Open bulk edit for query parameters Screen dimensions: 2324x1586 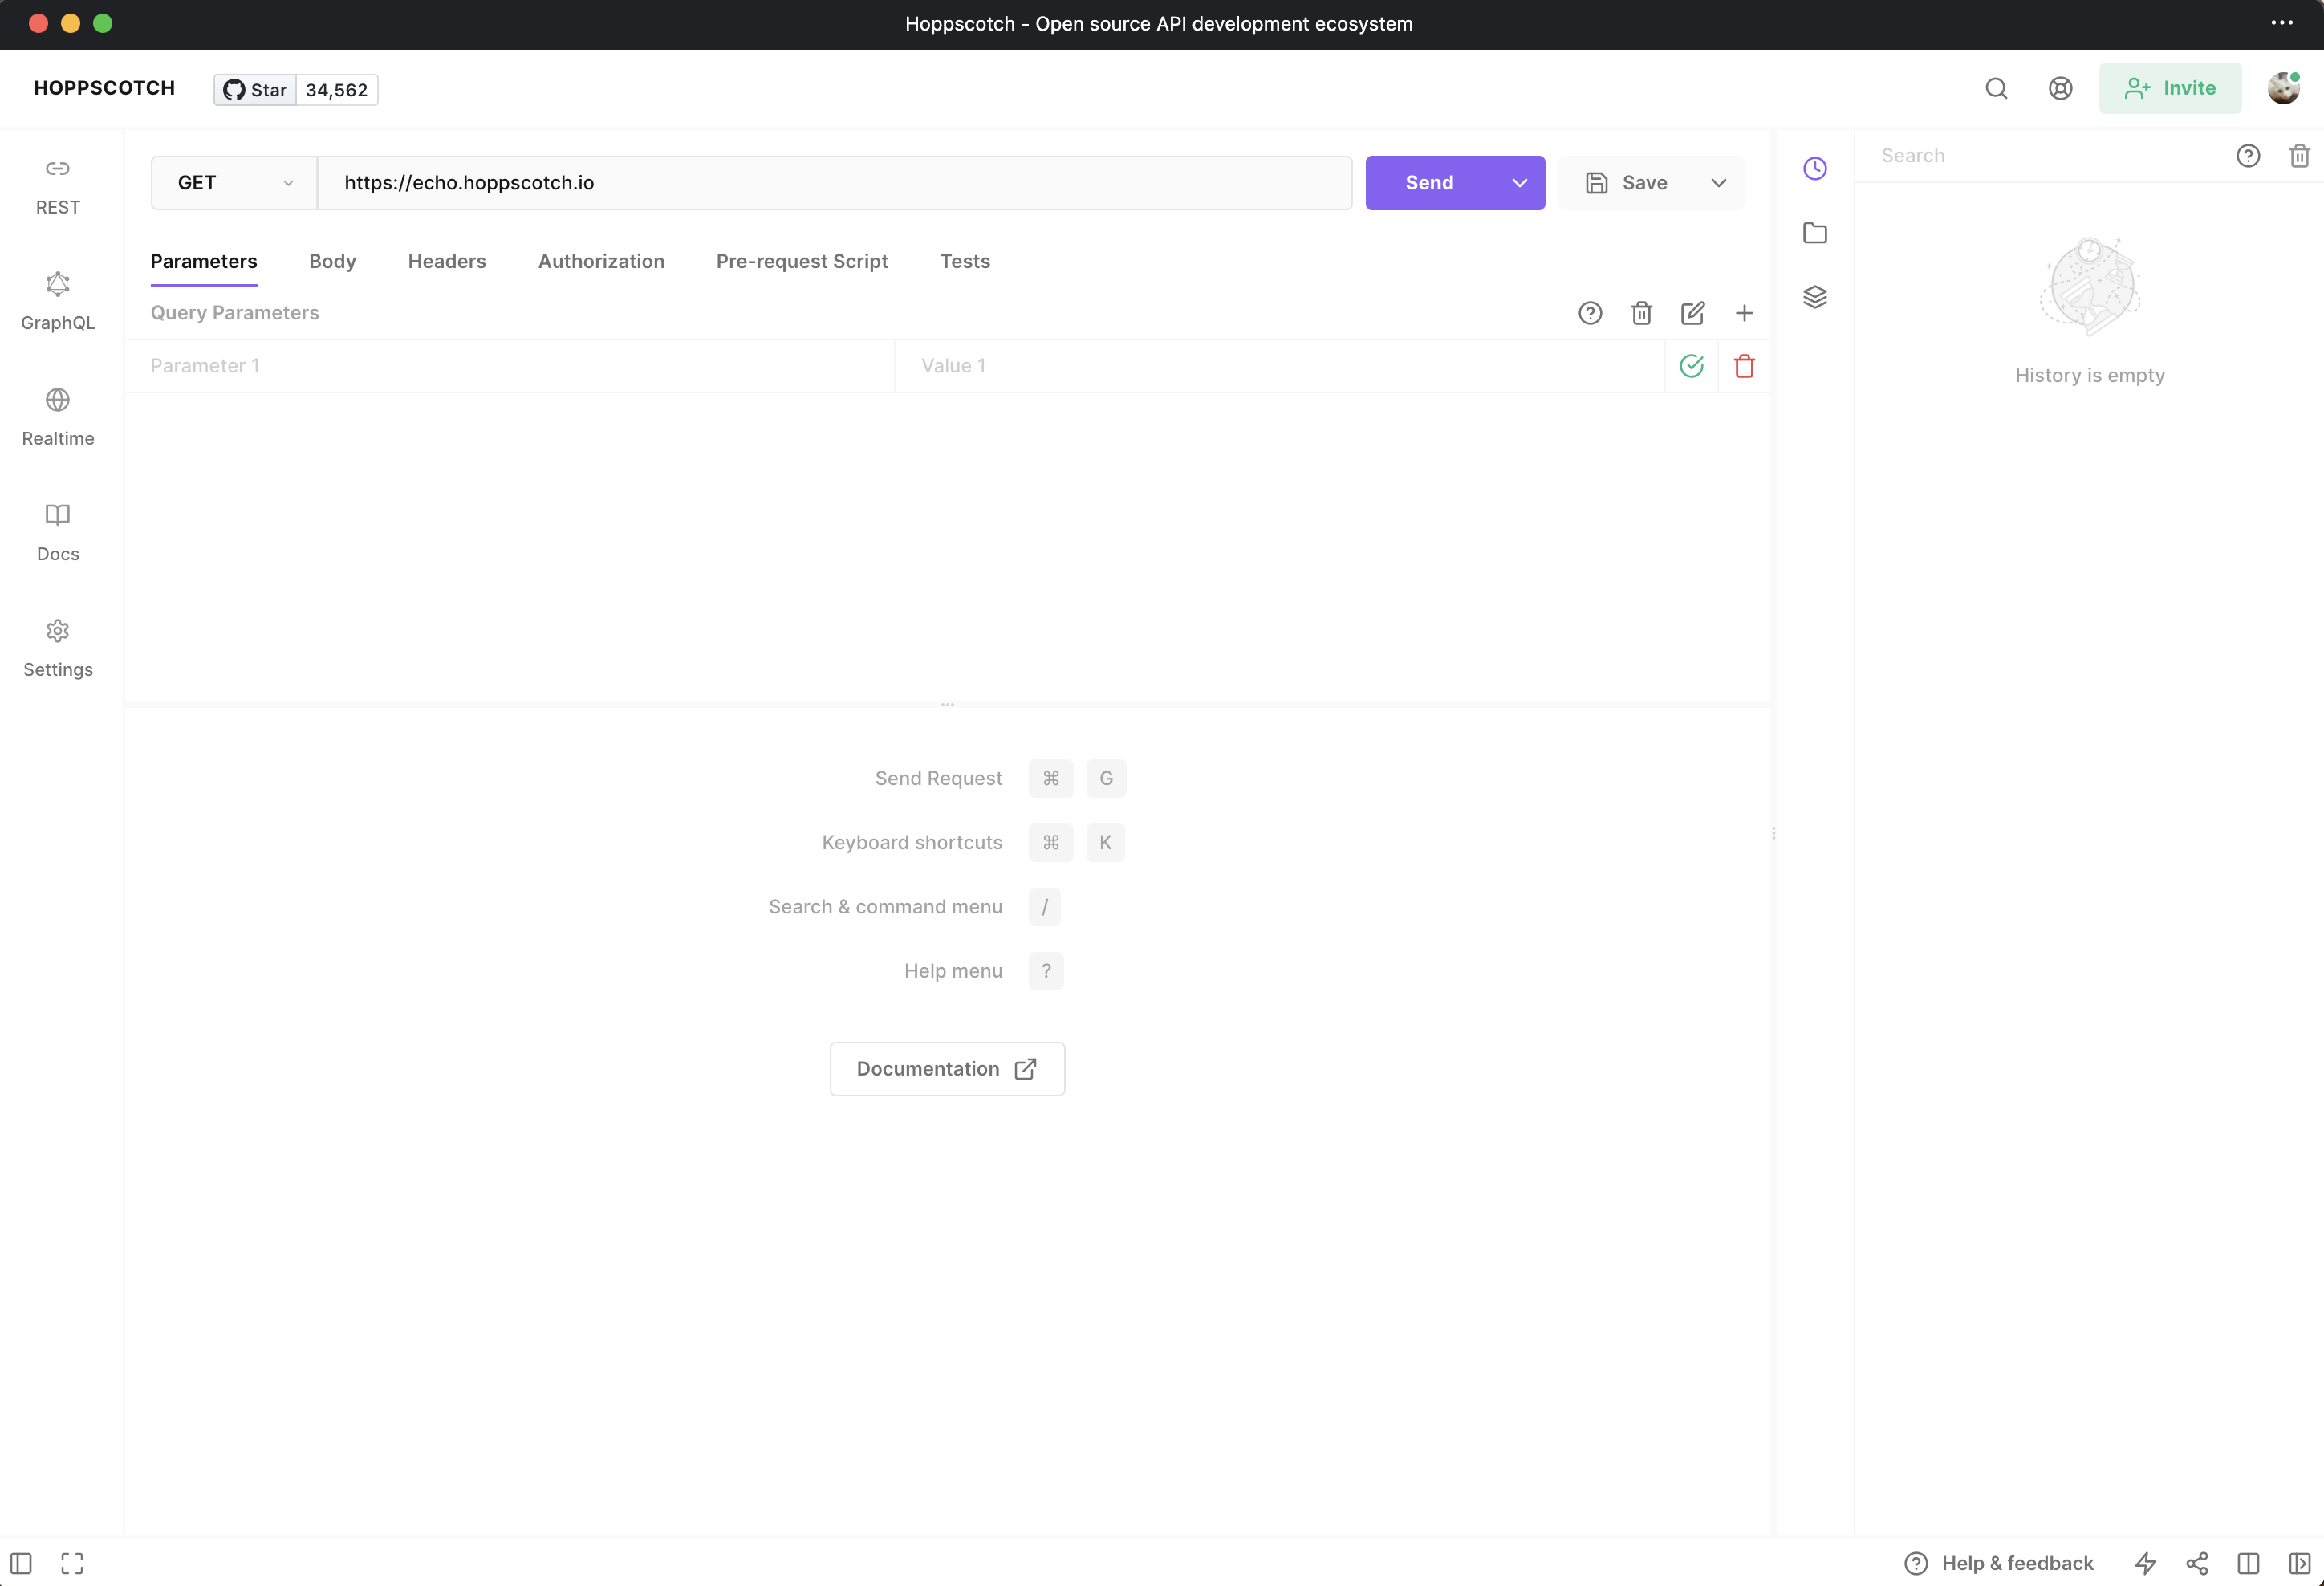1692,313
